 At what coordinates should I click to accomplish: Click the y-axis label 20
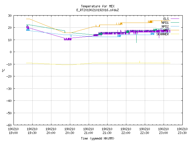click(x=10, y=28)
